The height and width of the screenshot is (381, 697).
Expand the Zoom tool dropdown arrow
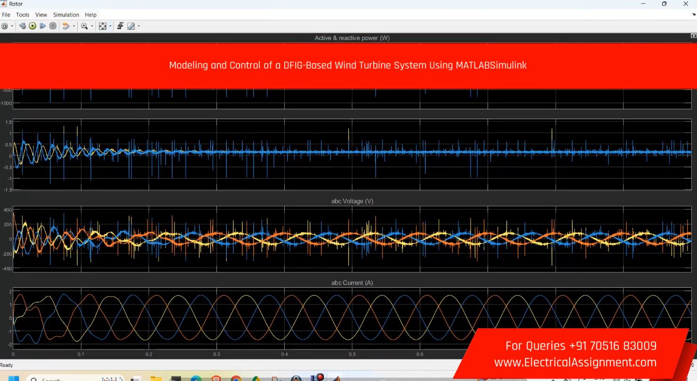(92, 26)
